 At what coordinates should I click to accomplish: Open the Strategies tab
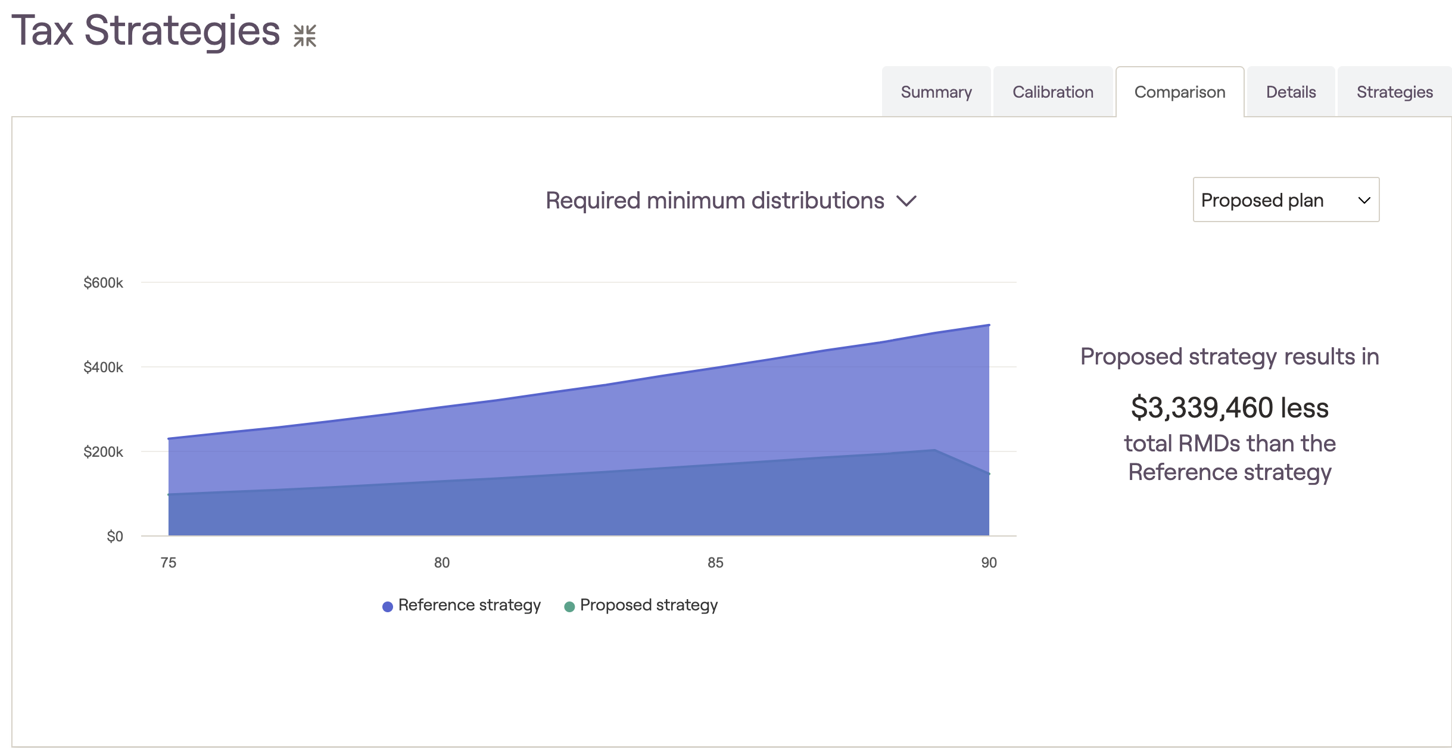tap(1395, 92)
